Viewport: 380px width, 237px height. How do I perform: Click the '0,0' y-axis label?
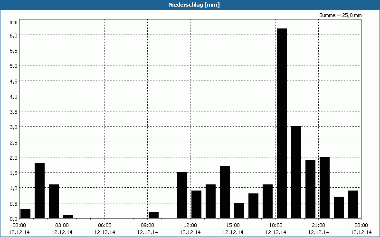[14, 219]
